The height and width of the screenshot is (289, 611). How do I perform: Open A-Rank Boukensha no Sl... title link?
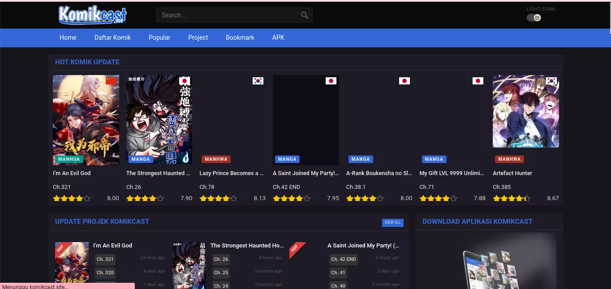[x=379, y=173]
